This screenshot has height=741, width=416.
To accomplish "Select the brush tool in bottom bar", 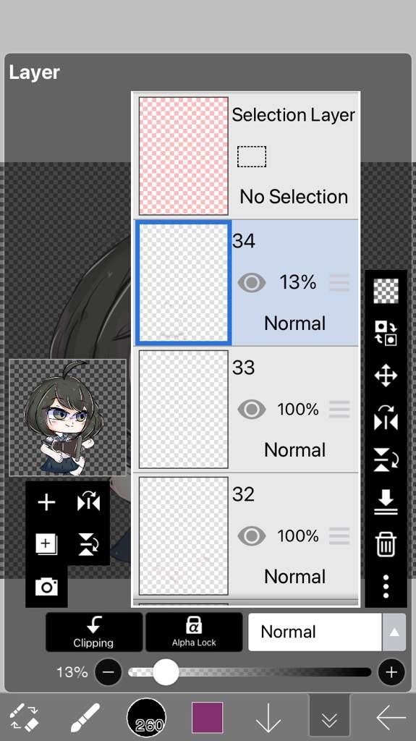I will (85, 717).
